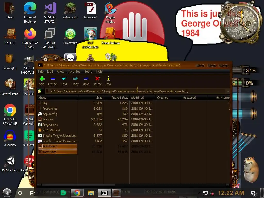This screenshot has height=198, width=264.
Task: Click the 12:22 AM taskbar clock
Action: (x=231, y=193)
